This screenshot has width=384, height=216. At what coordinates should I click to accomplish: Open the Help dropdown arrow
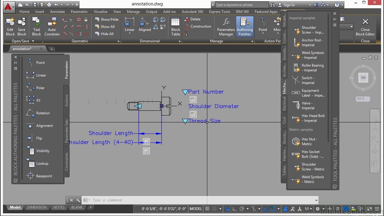[342, 5]
